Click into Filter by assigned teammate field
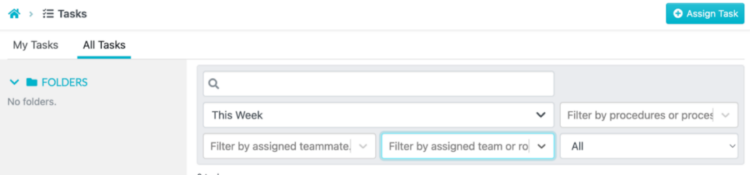750x175 pixels. click(280, 146)
